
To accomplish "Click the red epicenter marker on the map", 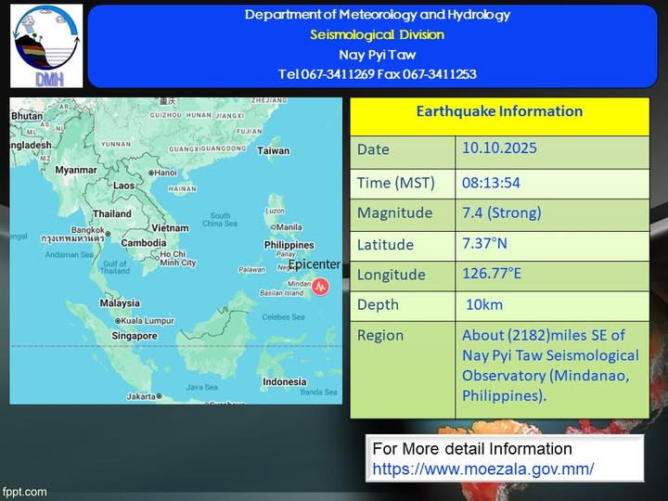I will [x=320, y=287].
